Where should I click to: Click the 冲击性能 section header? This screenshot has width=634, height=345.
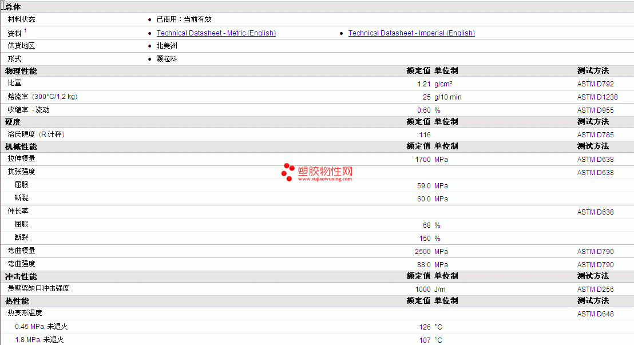click(x=21, y=277)
